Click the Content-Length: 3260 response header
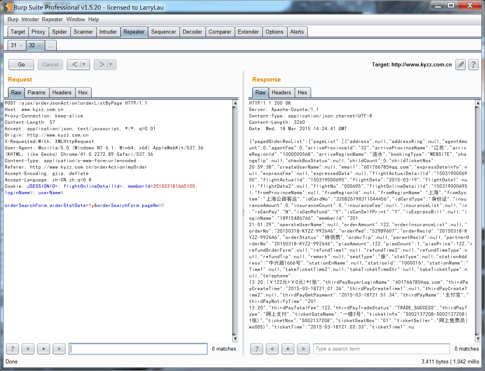Viewport: 485px width, 371px height. pos(277,122)
